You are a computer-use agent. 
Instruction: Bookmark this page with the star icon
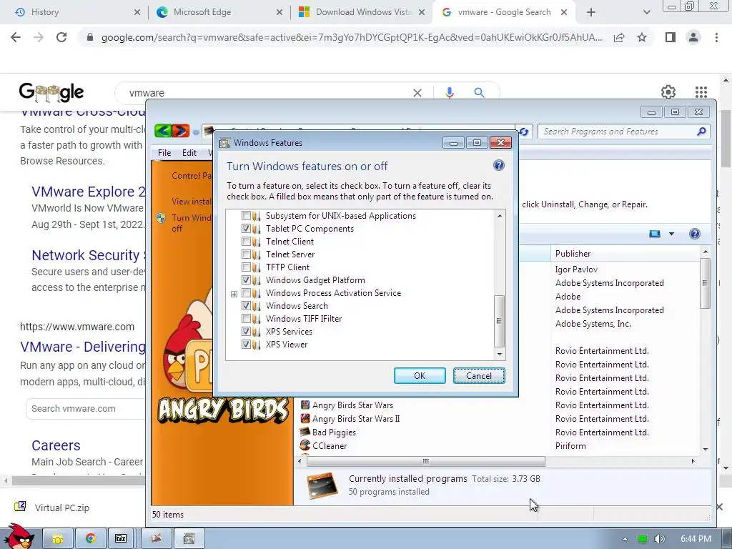[x=642, y=37]
